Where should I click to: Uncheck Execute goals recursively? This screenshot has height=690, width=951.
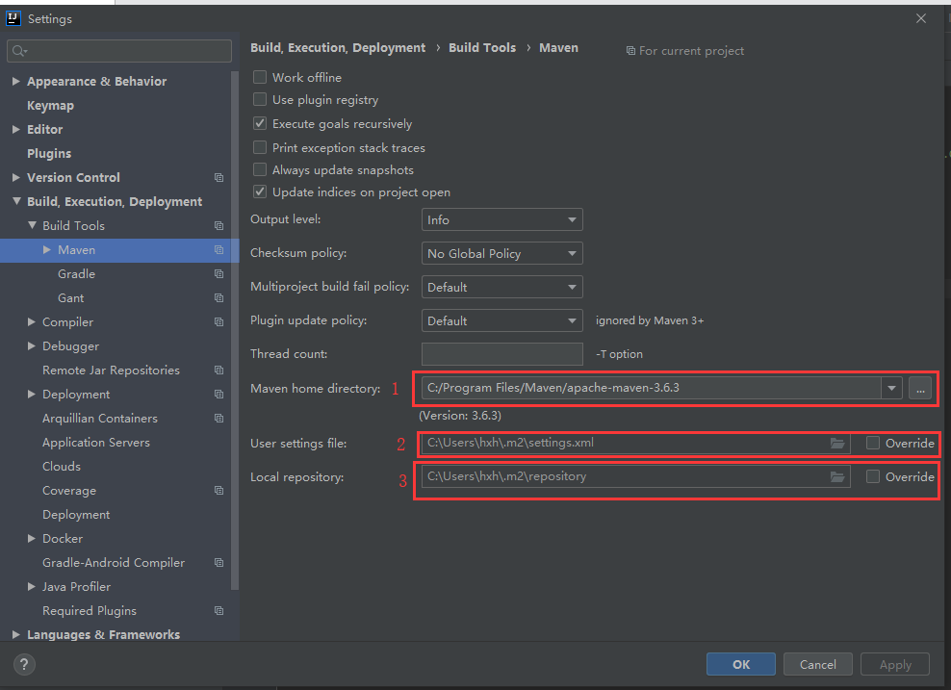[260, 123]
